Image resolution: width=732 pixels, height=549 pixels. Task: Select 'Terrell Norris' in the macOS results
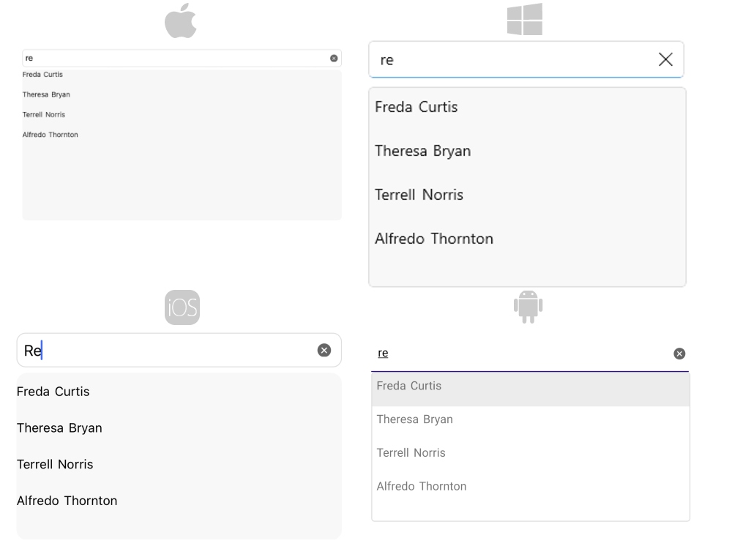[43, 114]
